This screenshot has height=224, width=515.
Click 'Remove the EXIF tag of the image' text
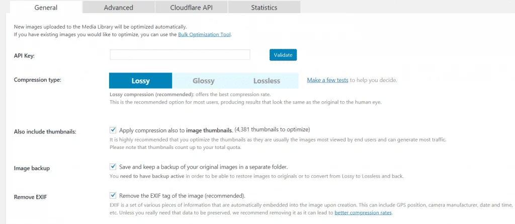(182, 196)
